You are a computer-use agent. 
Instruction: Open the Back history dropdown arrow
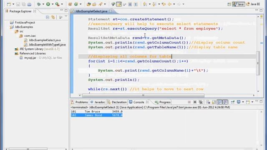coord(174,4)
